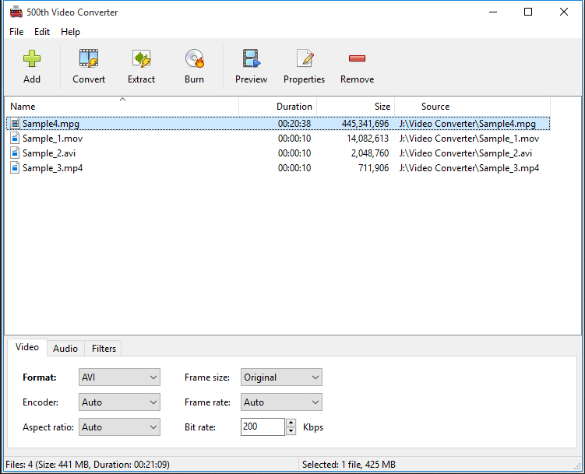Image resolution: width=585 pixels, height=474 pixels.
Task: Increase bit rate with up spinner arrow
Action: pos(291,423)
